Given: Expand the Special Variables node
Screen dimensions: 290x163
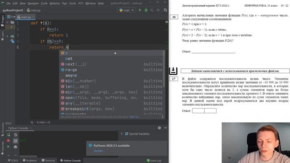Looking at the screenshot, I should (121, 134).
